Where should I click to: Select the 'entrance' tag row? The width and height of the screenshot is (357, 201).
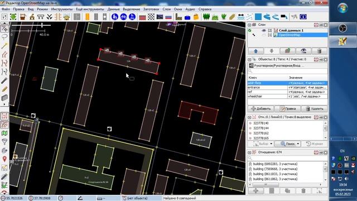(288, 88)
